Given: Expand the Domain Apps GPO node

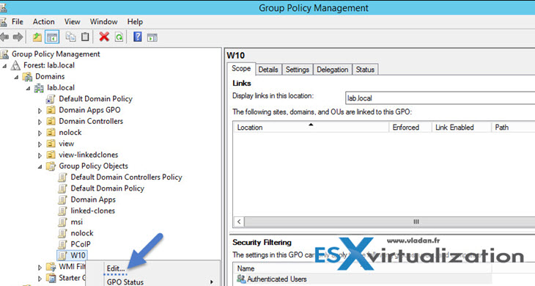Looking at the screenshot, I should (40, 111).
